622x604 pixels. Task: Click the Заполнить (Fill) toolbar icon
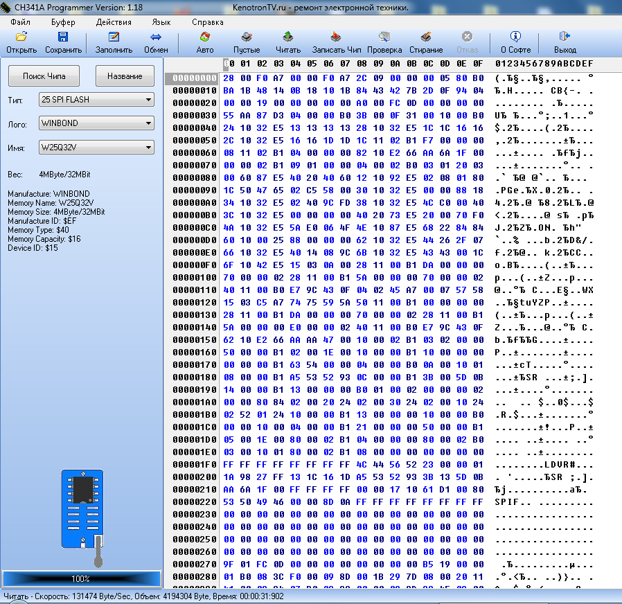(114, 37)
